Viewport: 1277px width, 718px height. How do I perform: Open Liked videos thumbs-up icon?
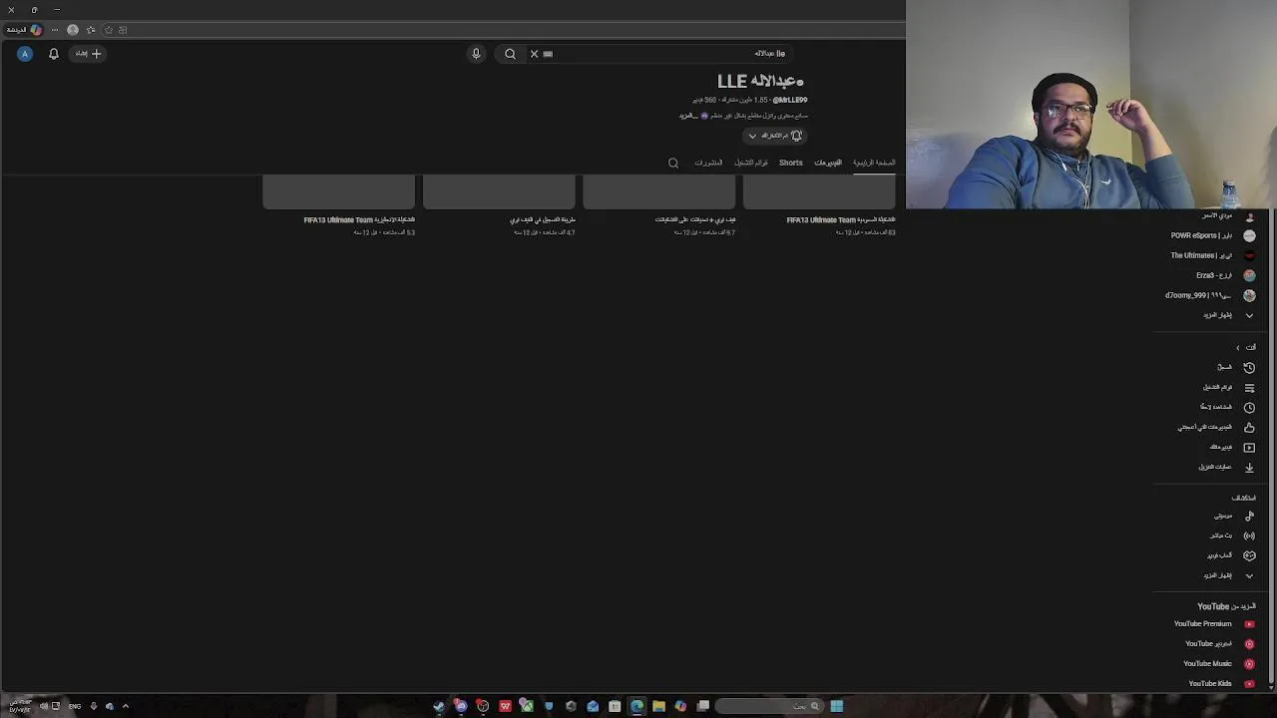(1249, 427)
